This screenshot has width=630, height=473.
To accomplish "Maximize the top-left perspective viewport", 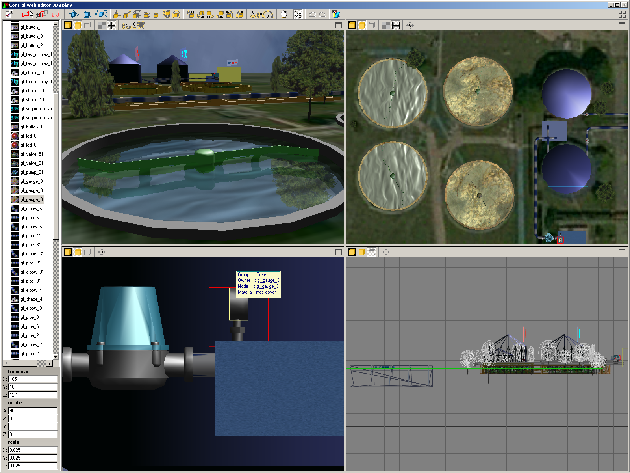I will 338,26.
